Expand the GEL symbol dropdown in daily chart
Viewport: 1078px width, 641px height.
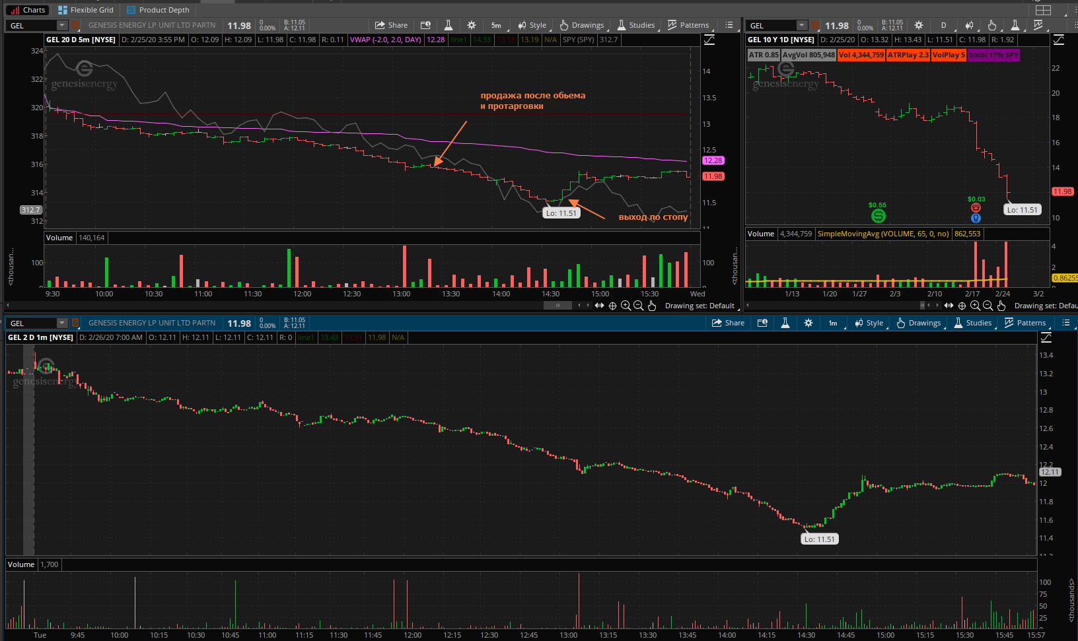802,26
